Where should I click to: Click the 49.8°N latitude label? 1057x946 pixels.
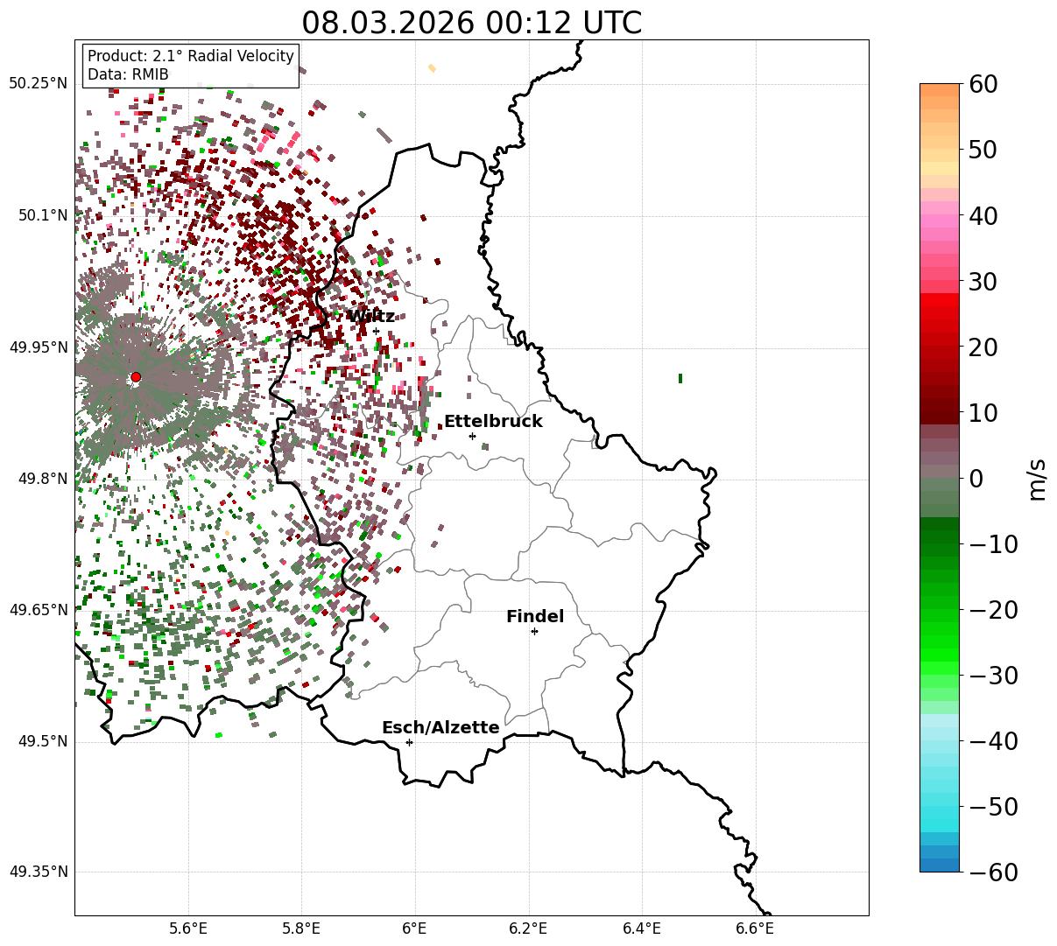tap(42, 479)
